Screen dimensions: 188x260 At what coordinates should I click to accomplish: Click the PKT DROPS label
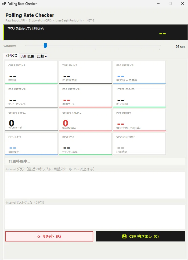(124, 113)
